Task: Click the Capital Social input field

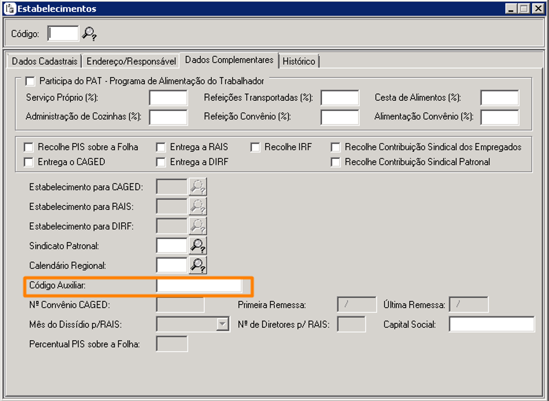Action: [x=491, y=324]
